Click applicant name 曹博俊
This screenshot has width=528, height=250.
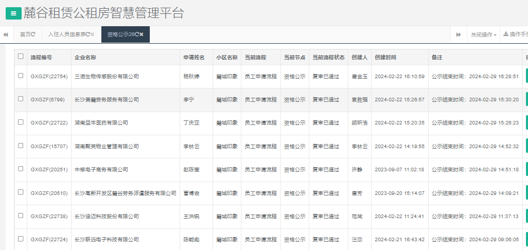[x=191, y=193]
